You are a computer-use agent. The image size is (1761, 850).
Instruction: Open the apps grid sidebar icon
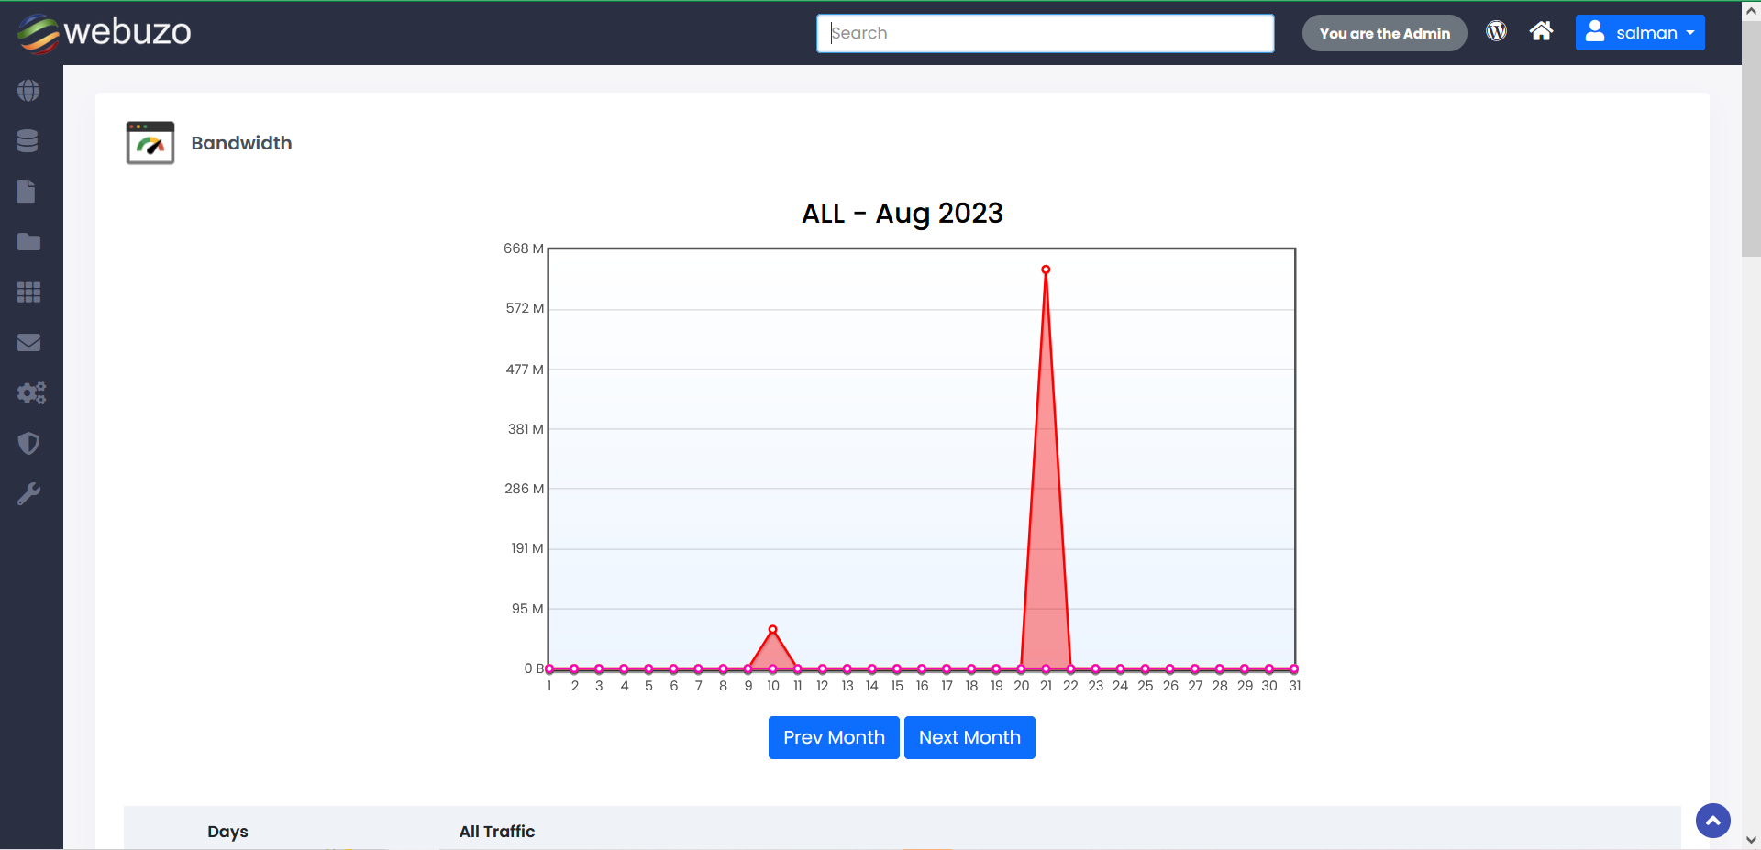(x=28, y=293)
